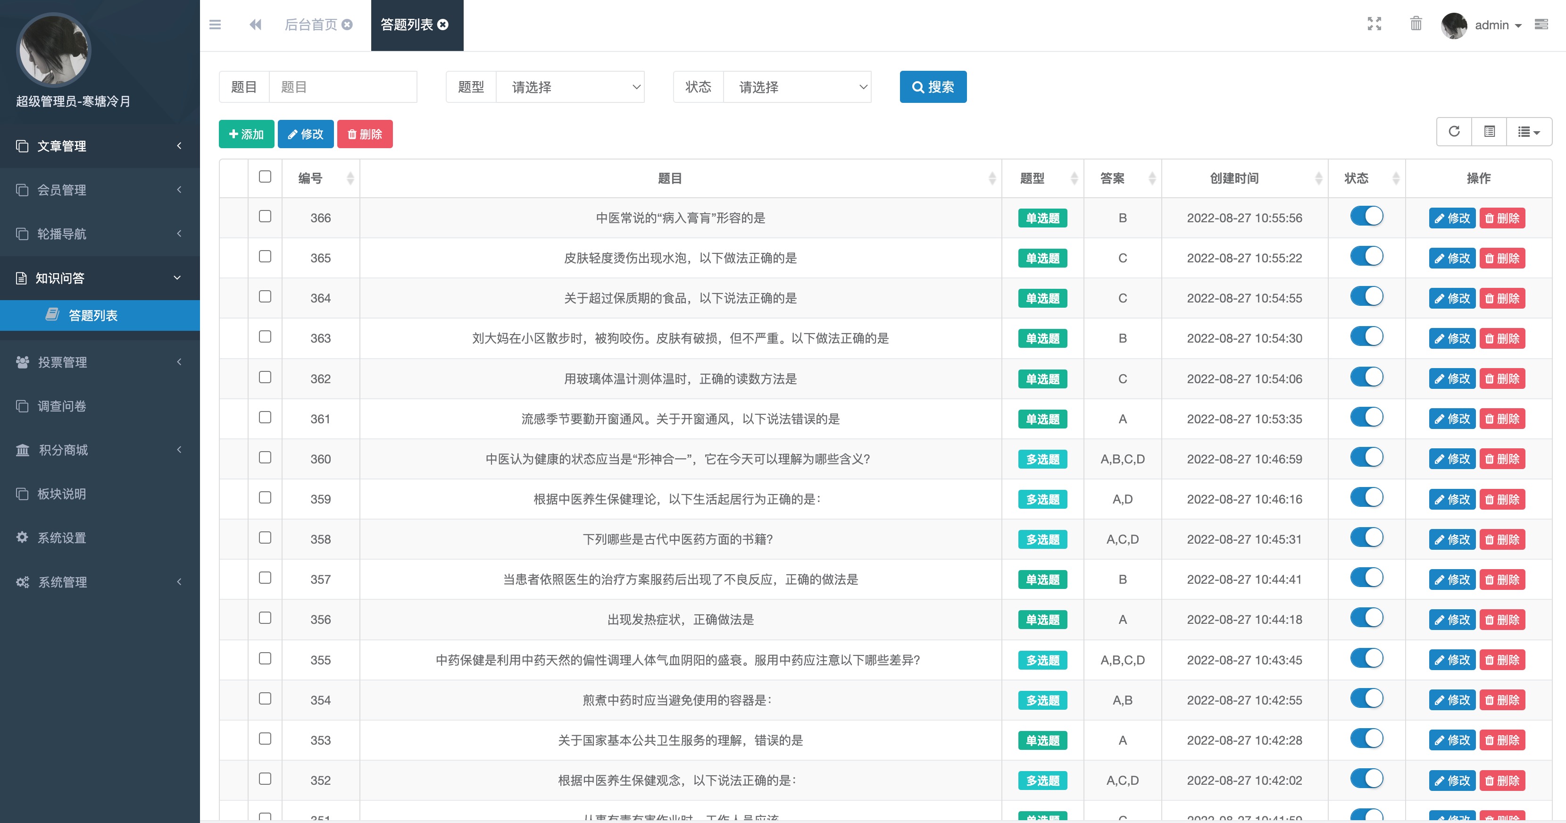1566x823 pixels.
Task: Sort by 创建时间 column arrows
Action: pos(1318,179)
